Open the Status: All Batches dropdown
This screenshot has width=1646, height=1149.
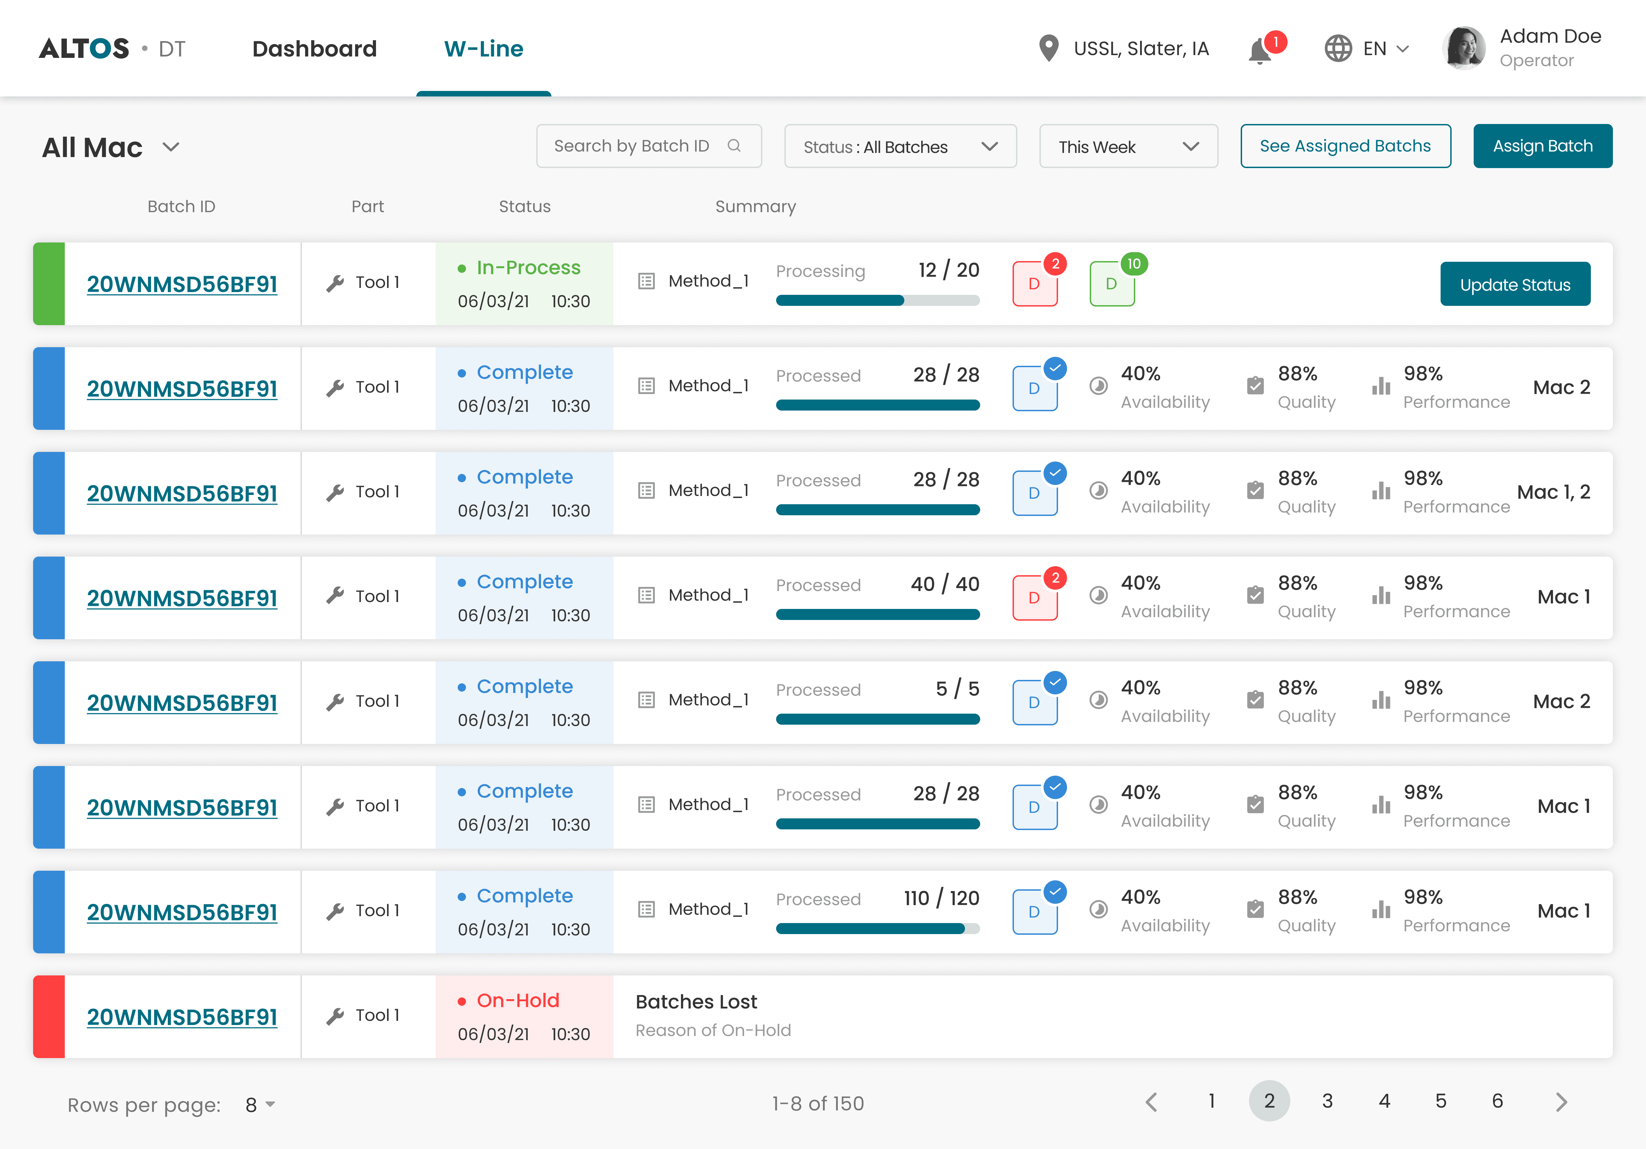tap(900, 147)
